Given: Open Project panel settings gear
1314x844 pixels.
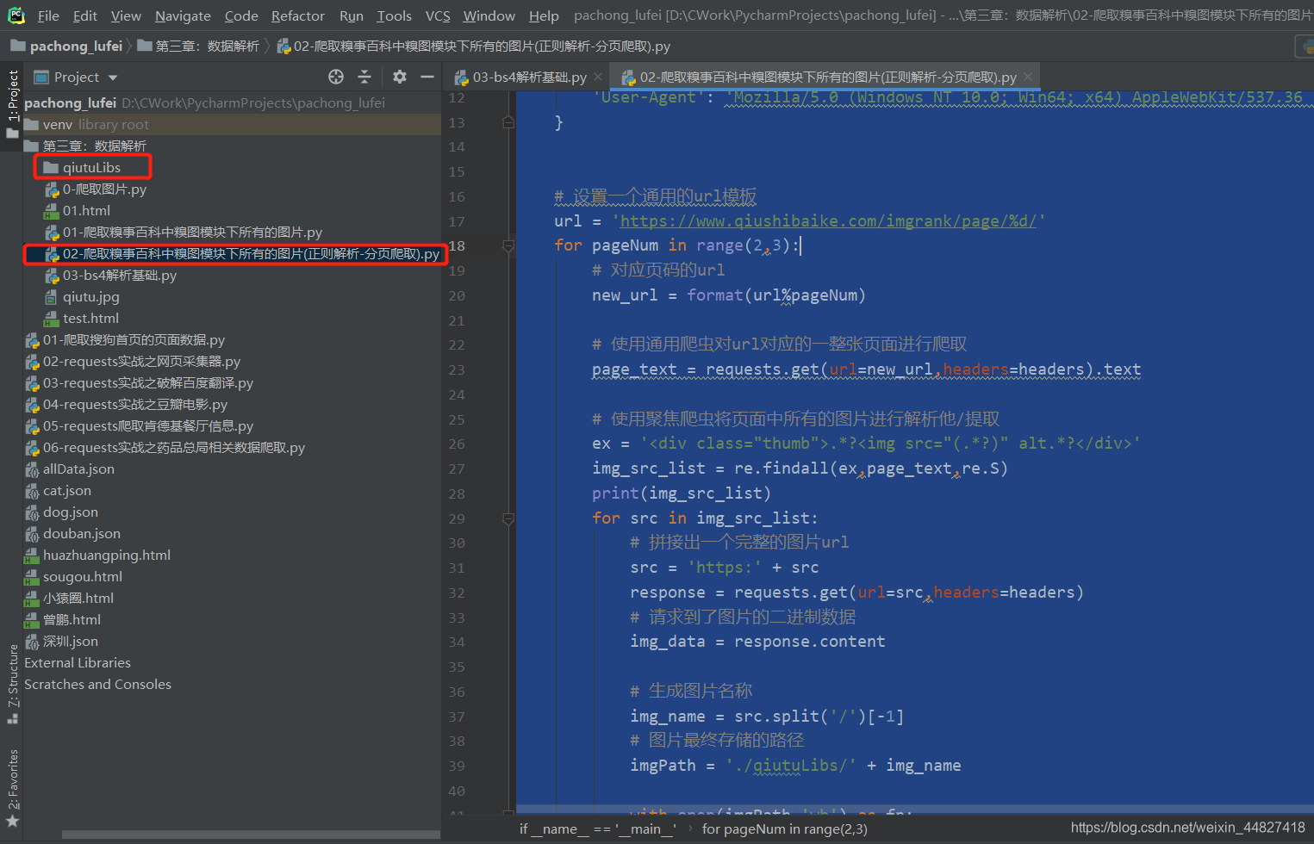Looking at the screenshot, I should pos(399,78).
